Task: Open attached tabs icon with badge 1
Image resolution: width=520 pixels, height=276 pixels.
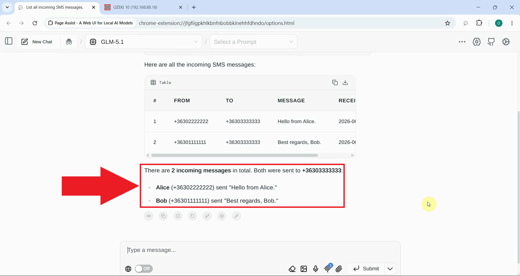Action: coord(328,268)
